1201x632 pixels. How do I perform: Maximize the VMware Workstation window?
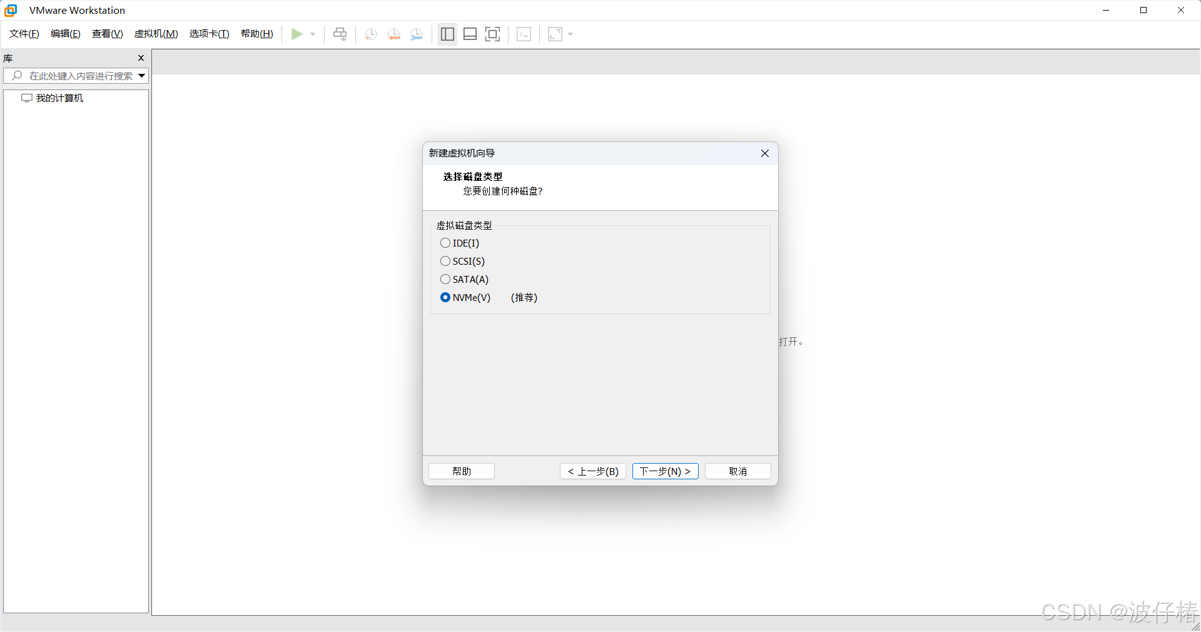1143,10
